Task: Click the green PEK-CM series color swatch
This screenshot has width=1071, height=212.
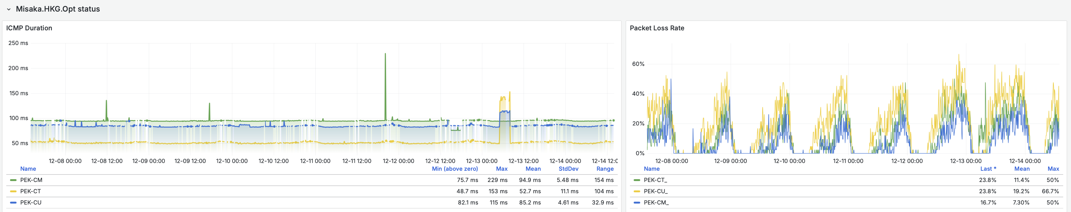Action: [x=13, y=180]
